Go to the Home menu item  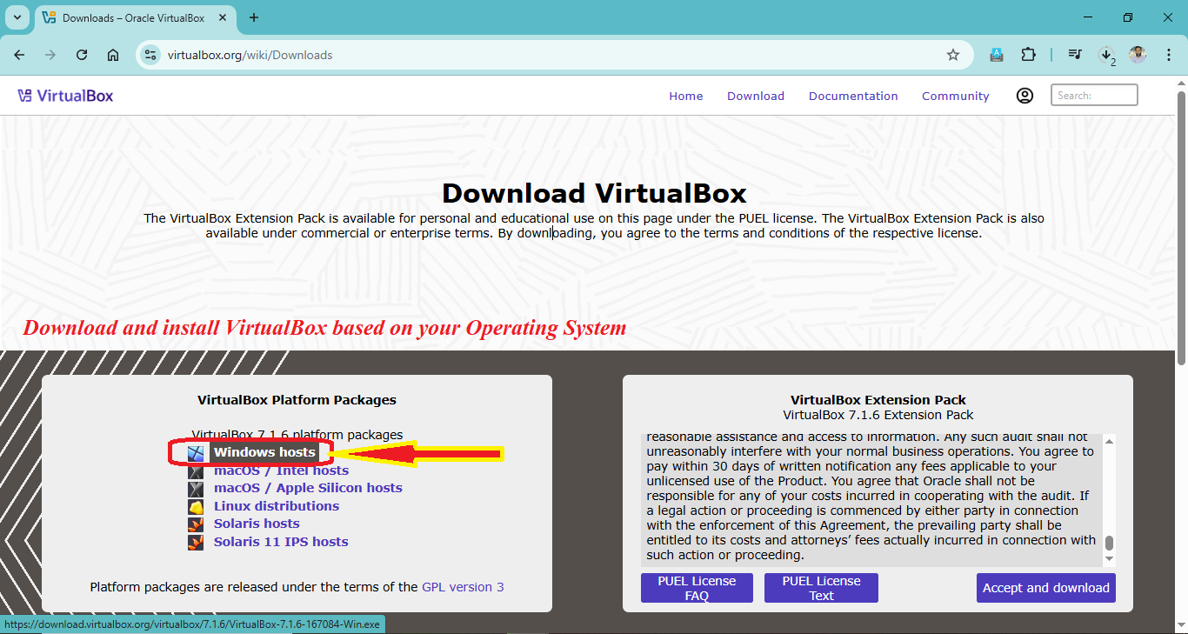pyautogui.click(x=686, y=97)
